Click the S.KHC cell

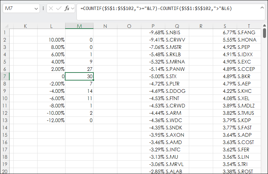tap(249, 91)
